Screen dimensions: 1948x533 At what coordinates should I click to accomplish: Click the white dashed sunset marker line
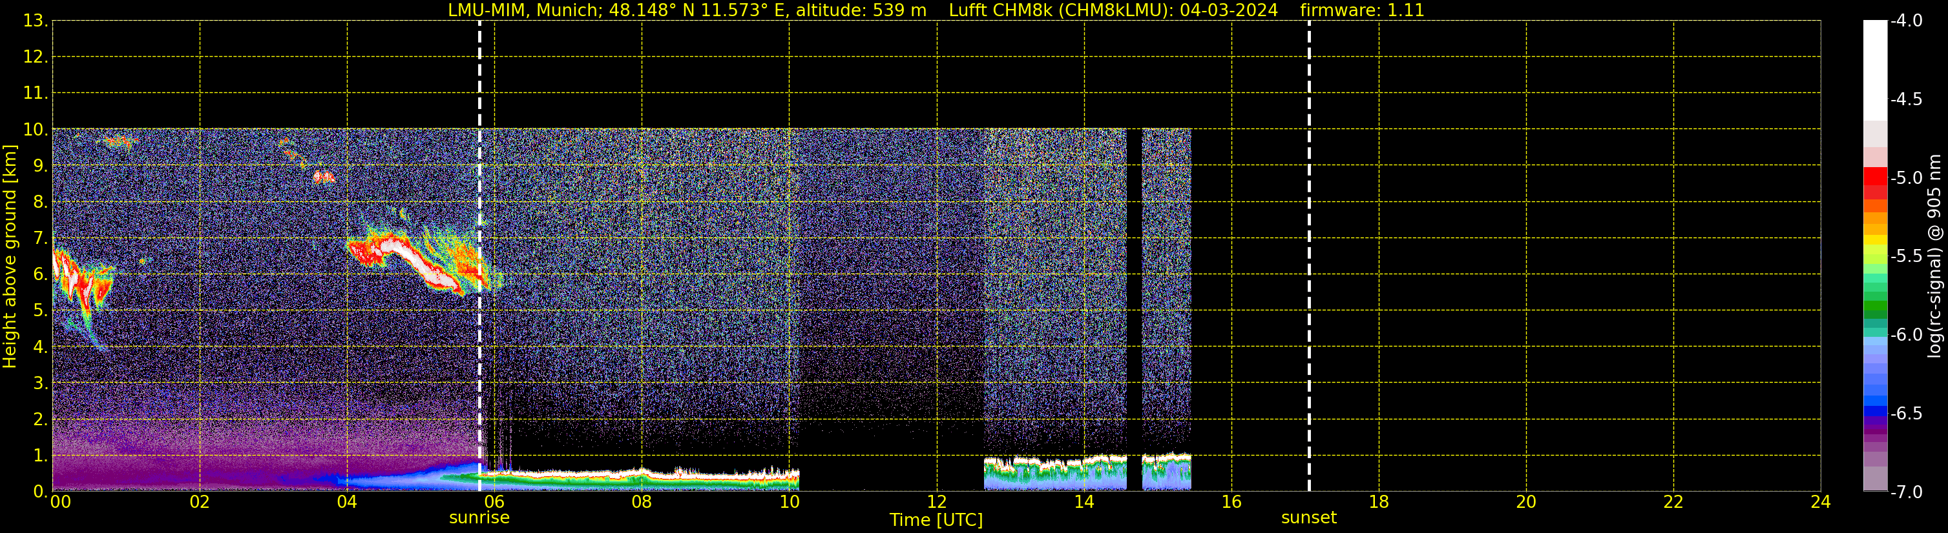pos(1309,257)
